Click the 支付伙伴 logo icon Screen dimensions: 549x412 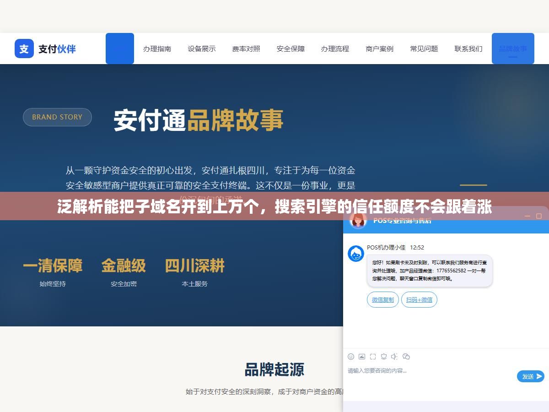click(24, 49)
